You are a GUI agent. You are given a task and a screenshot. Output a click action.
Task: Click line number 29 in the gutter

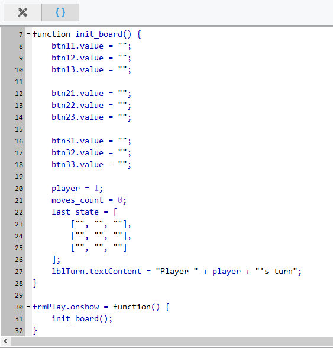[19, 295]
